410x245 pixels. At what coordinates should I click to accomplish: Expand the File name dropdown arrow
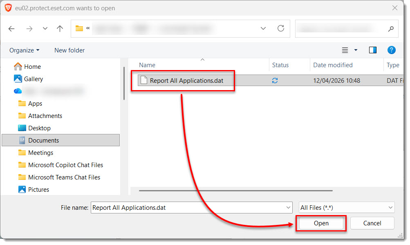288,208
